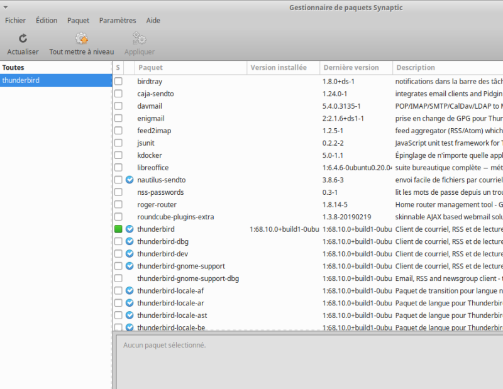Toggle the davmail status checkbox
The image size is (503, 389).
pos(118,106)
